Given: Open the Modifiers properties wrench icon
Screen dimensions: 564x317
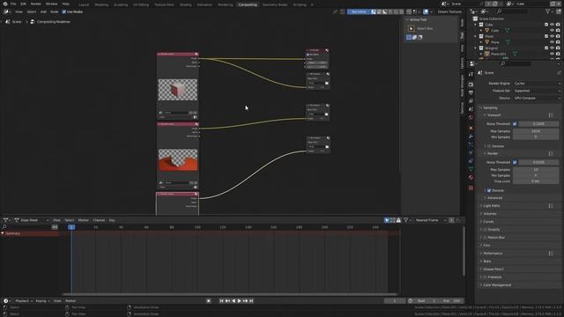Looking at the screenshot, I should click(471, 136).
